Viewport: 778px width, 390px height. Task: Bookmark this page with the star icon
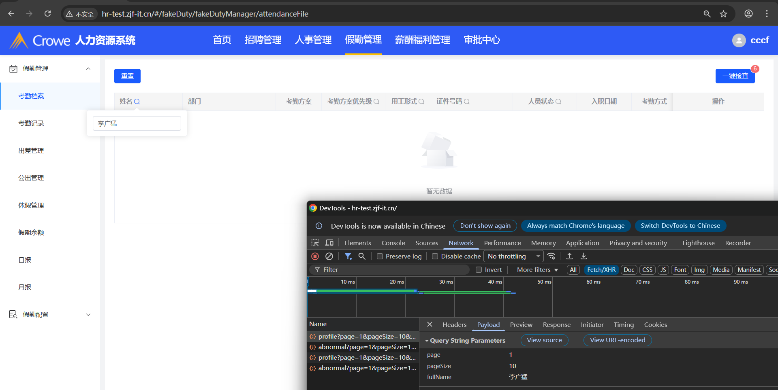[723, 14]
